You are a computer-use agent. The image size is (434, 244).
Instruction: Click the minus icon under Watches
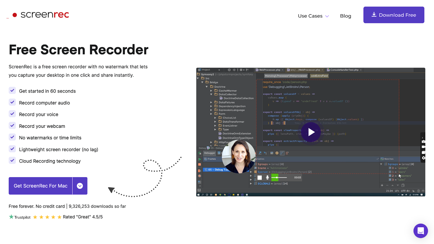pyautogui.click(x=387, y=185)
